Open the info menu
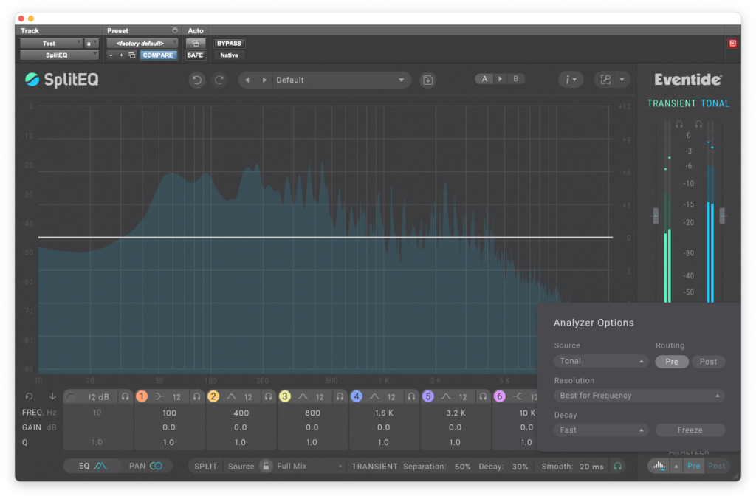The image size is (756, 499). (570, 80)
